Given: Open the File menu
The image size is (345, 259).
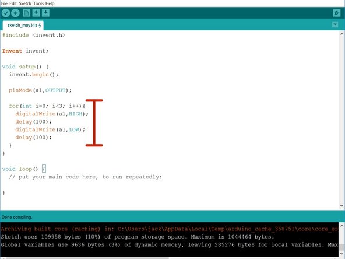Looking at the screenshot, I should tap(4, 3).
